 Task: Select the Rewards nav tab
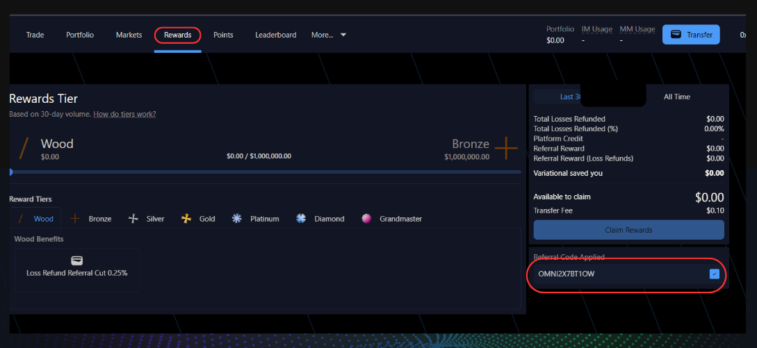point(178,35)
